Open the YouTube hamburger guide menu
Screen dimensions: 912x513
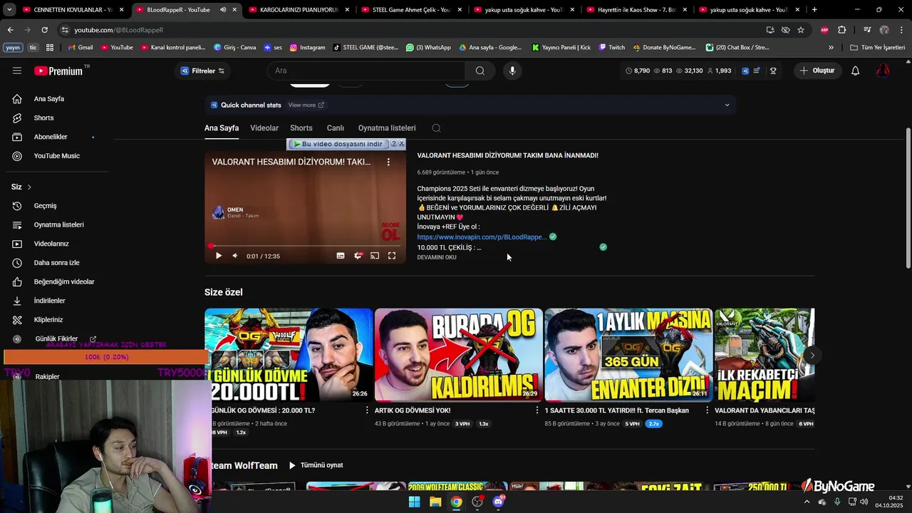17,71
